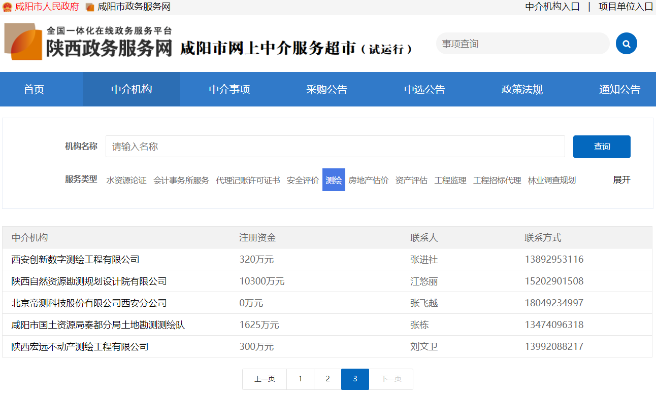Click the 1625万元 registered capital cell
The image size is (656, 395).
(259, 325)
